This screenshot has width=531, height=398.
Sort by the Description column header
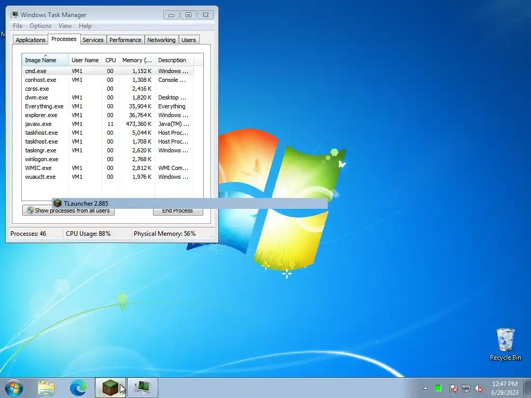174,60
